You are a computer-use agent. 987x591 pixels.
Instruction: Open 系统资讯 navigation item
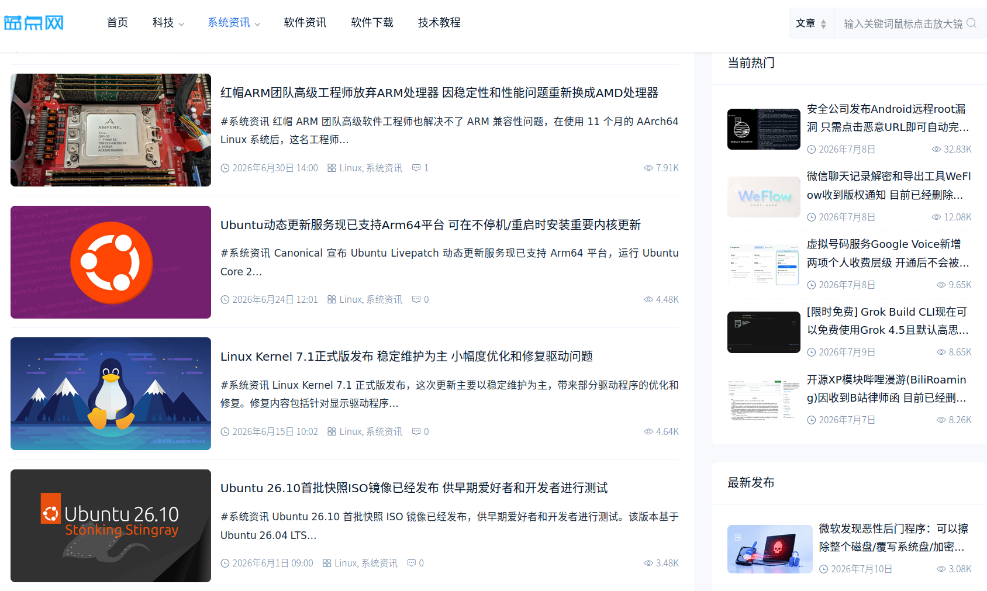click(229, 22)
